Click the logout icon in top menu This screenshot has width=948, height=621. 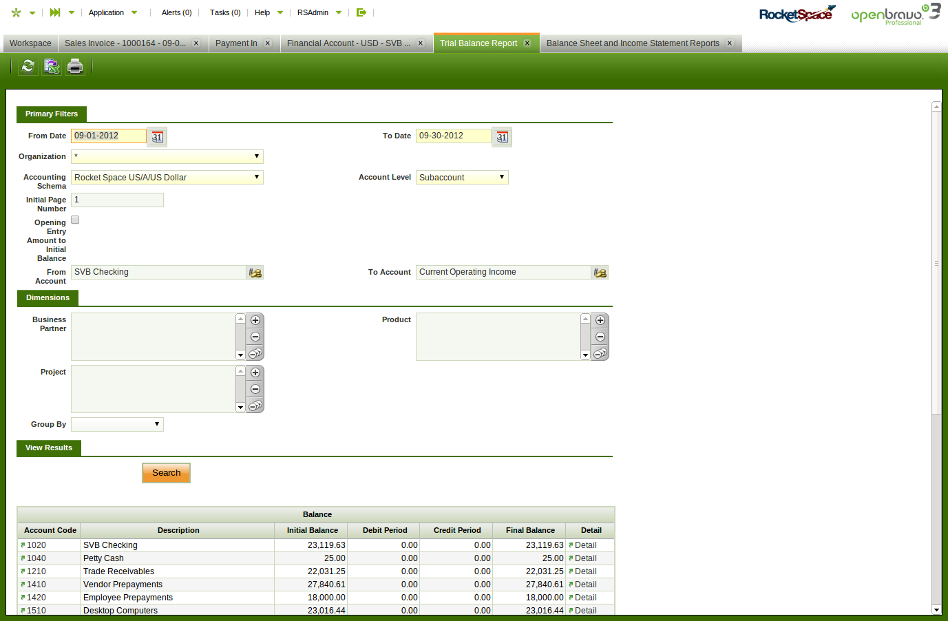[x=361, y=12]
